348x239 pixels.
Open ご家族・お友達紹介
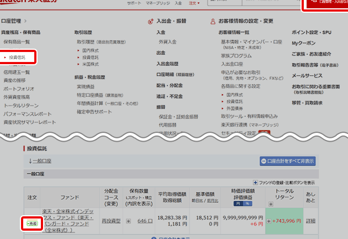tap(312, 54)
